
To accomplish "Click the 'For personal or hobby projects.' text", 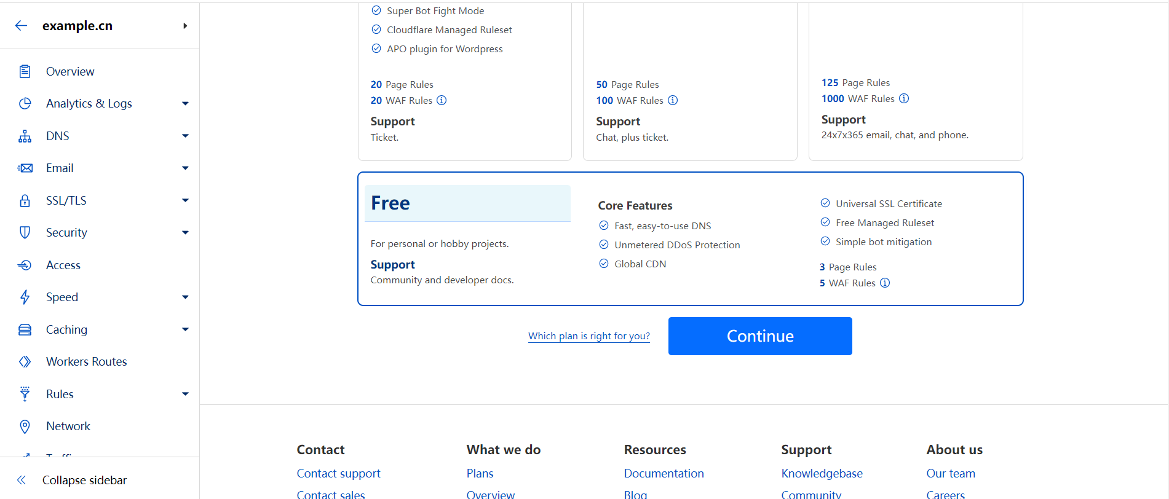I will point(440,243).
